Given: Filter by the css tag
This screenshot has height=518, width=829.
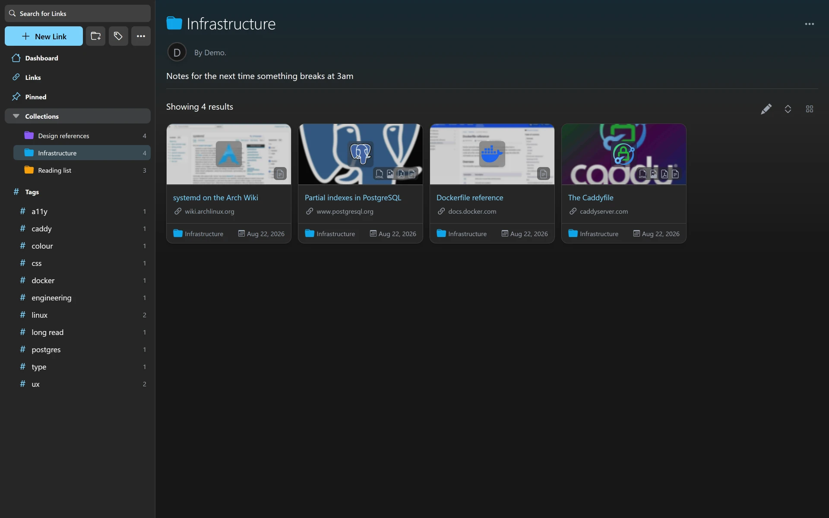Looking at the screenshot, I should 82,263.
